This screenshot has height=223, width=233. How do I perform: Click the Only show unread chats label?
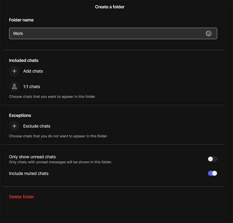click(x=32, y=157)
